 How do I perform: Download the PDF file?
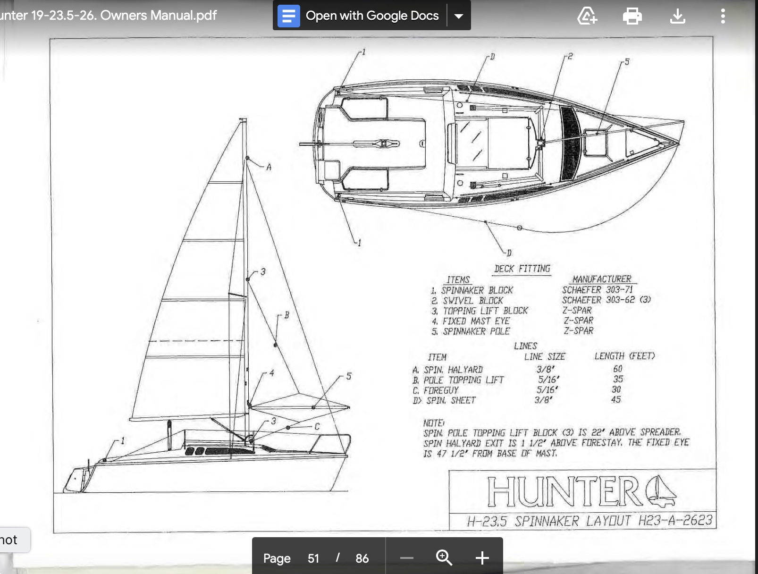pos(677,16)
